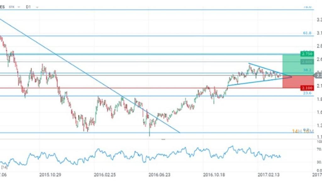Click the 2.600 price level tag
The image size is (322, 181).
[307, 62]
